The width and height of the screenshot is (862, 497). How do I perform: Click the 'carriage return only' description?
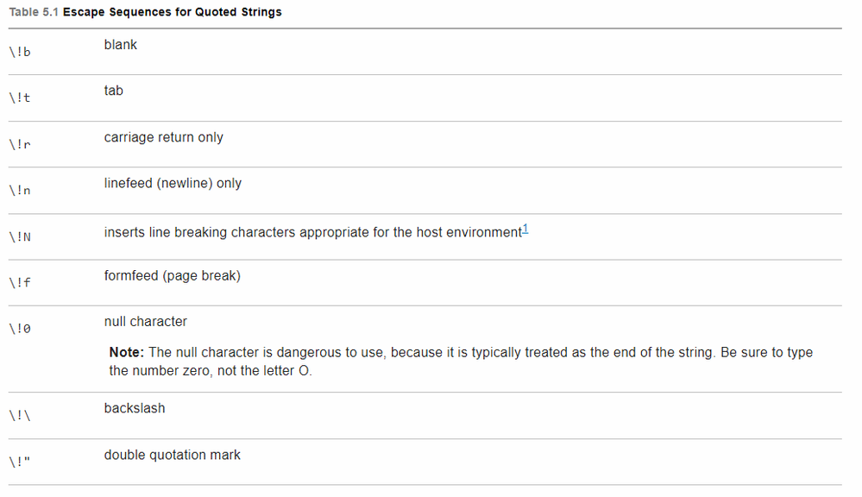[x=163, y=137]
